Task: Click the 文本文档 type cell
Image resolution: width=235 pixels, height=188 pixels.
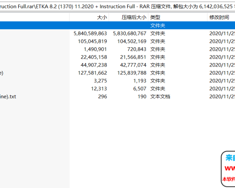Action: pyautogui.click(x=160, y=97)
